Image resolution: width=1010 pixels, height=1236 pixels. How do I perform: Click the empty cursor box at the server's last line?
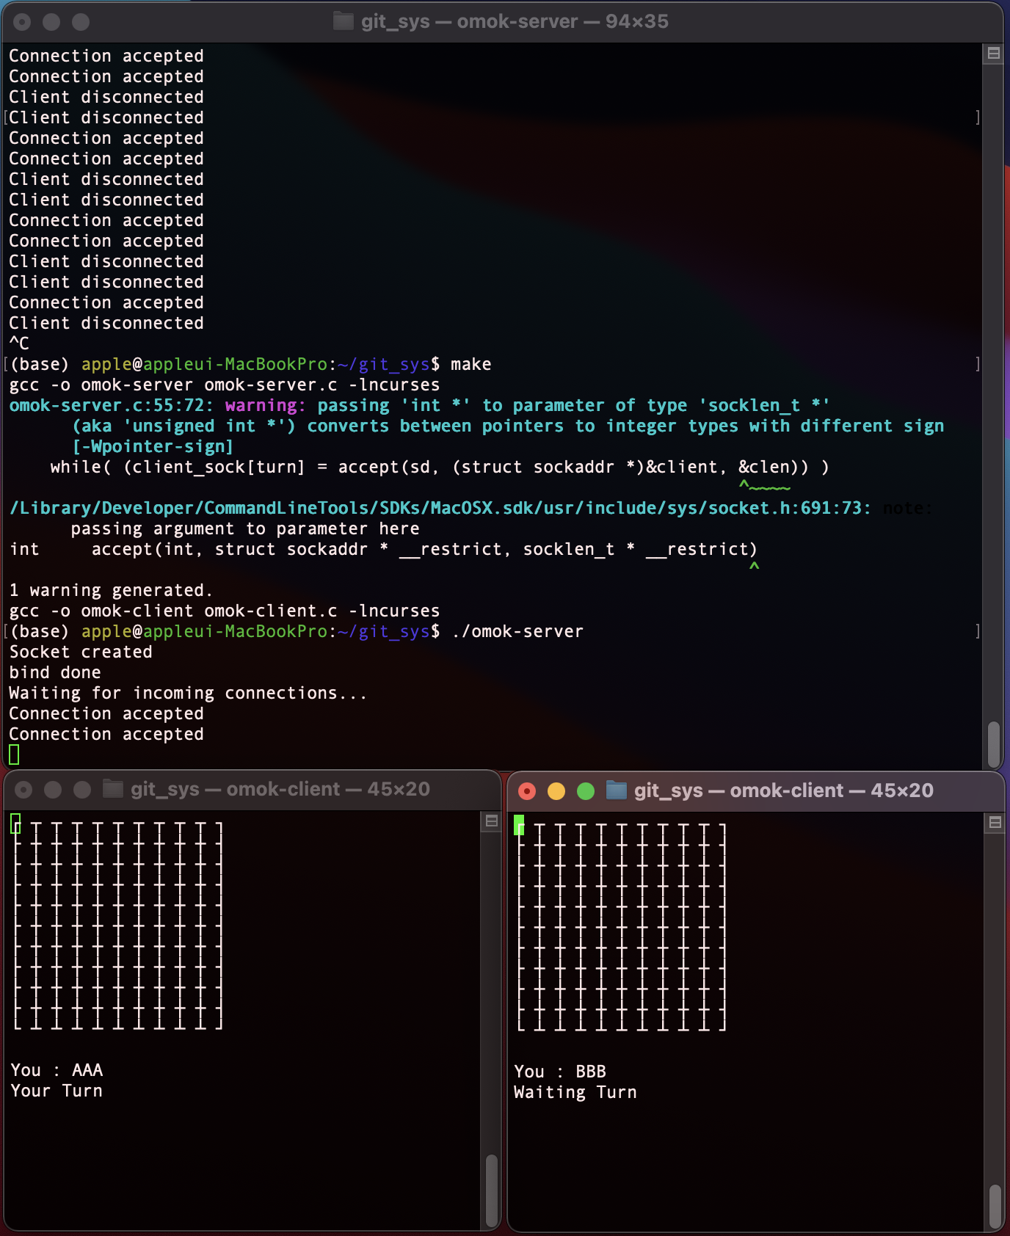pos(14,754)
